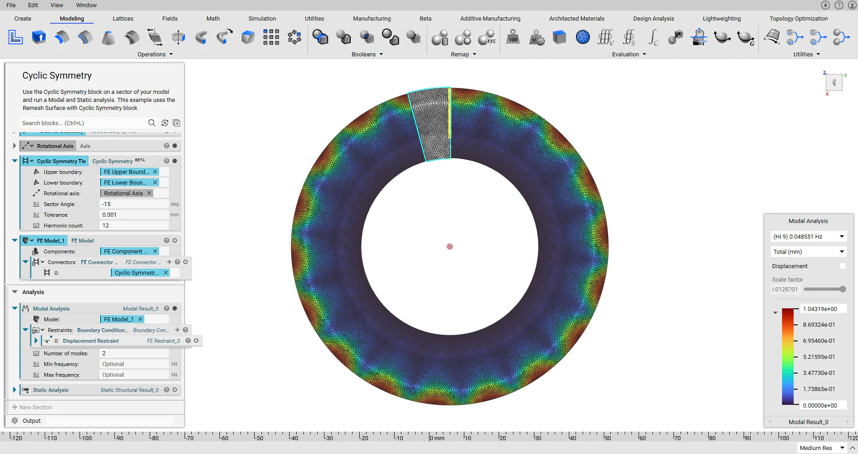
Task: Click the Sector Angle input field
Action: click(x=134, y=204)
